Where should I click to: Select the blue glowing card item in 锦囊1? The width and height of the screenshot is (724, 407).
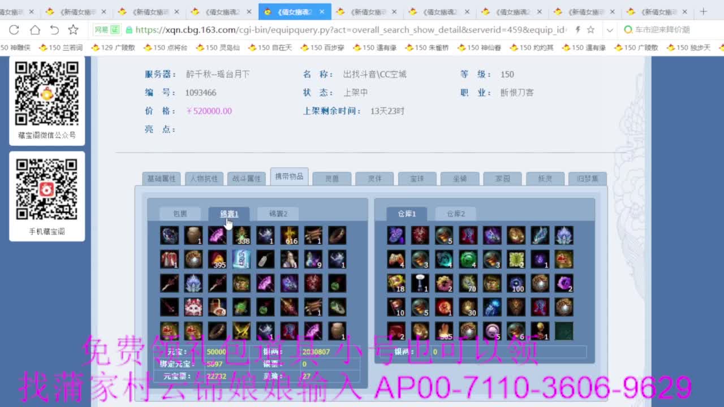coord(242,259)
